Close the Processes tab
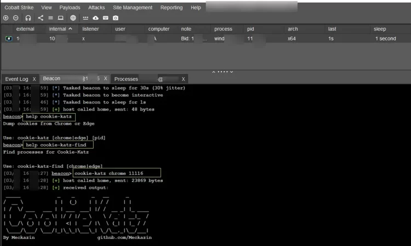The width and height of the screenshot is (411, 246). click(183, 79)
